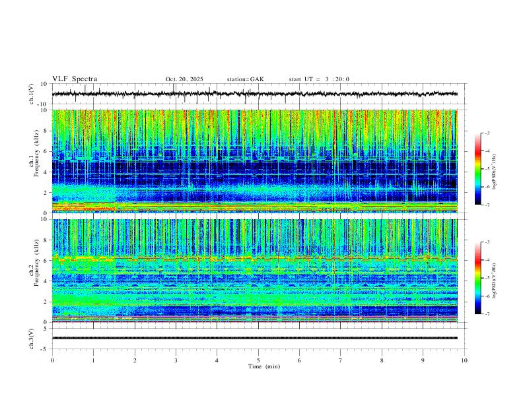Click the "station=GAK" header label
Viewport: 523px width, 404px height.
click(x=245, y=79)
